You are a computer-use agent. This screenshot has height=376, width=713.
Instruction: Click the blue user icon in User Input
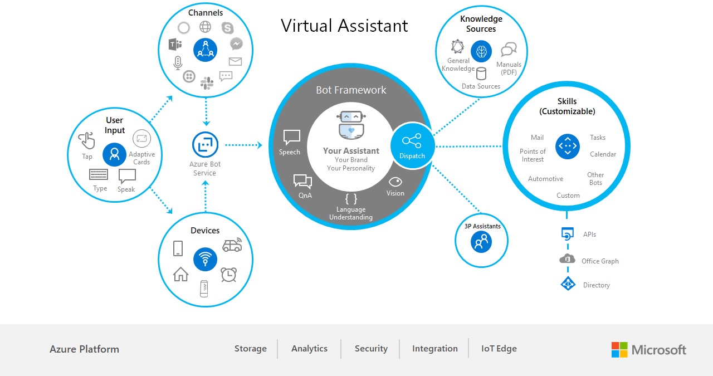tap(115, 154)
